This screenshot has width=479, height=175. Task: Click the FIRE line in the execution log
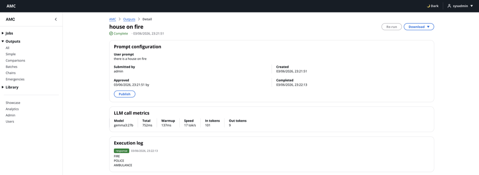[x=117, y=156]
